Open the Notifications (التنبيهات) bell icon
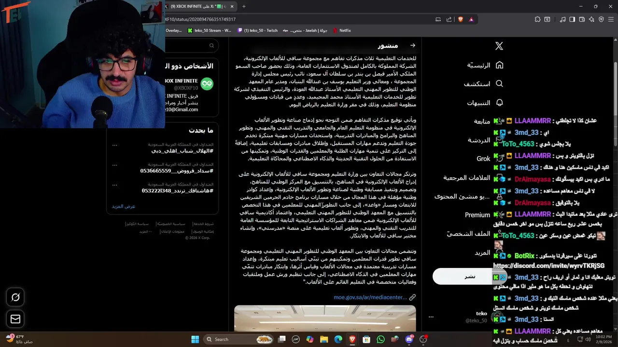 click(x=500, y=103)
